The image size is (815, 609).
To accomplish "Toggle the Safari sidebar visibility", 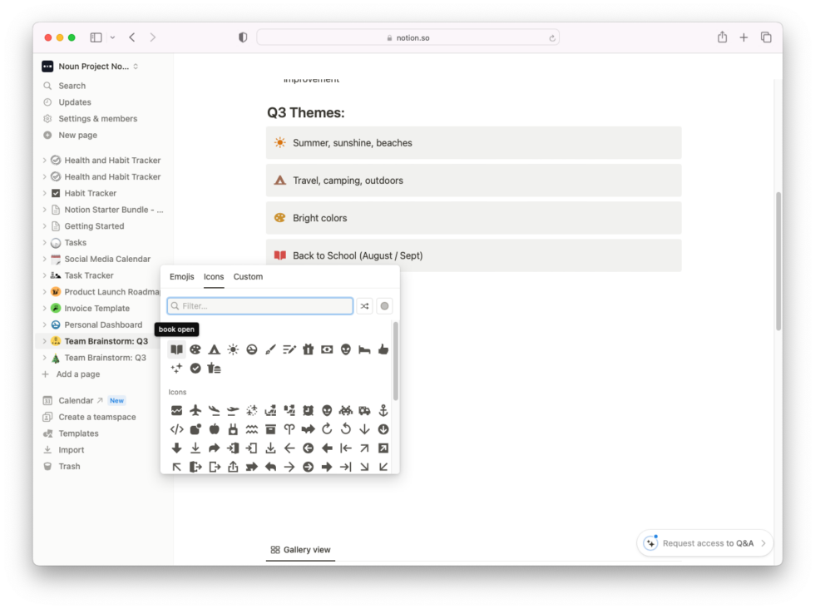I will (x=94, y=37).
